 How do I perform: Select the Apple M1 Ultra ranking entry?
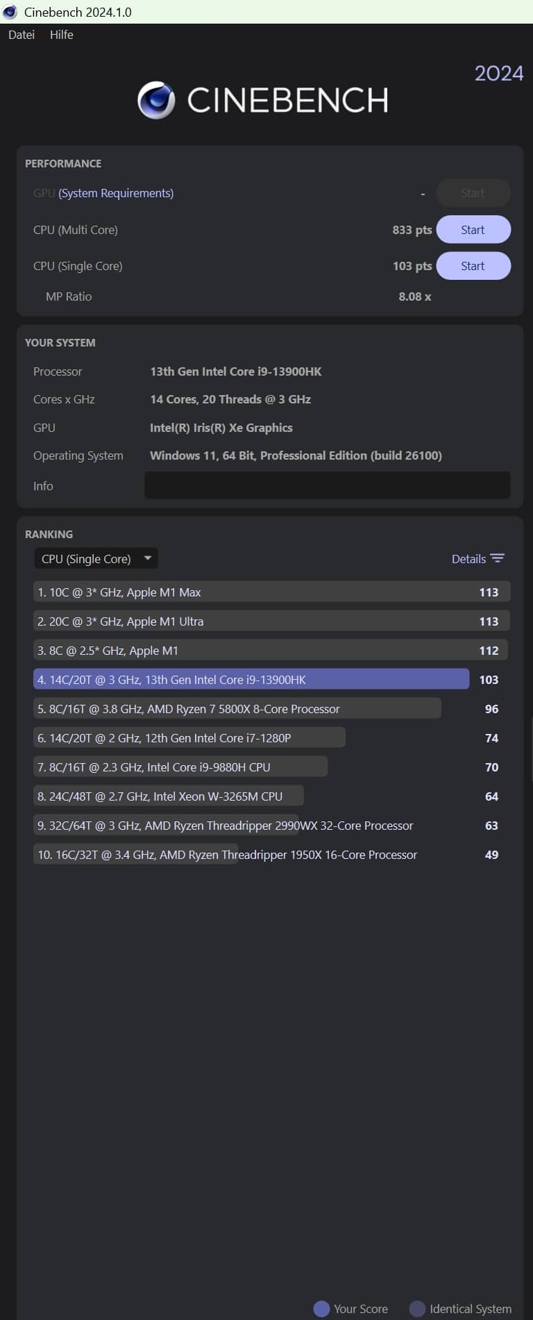click(271, 621)
